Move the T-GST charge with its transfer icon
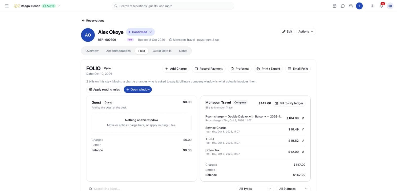Screen dimensions: 397x191 (303, 141)
